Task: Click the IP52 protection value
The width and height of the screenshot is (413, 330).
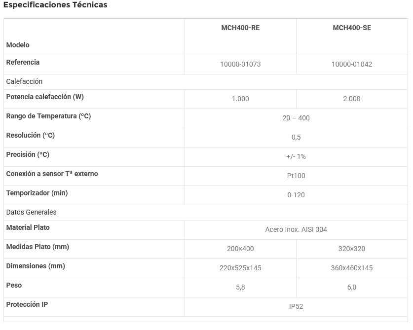Action: 296,306
